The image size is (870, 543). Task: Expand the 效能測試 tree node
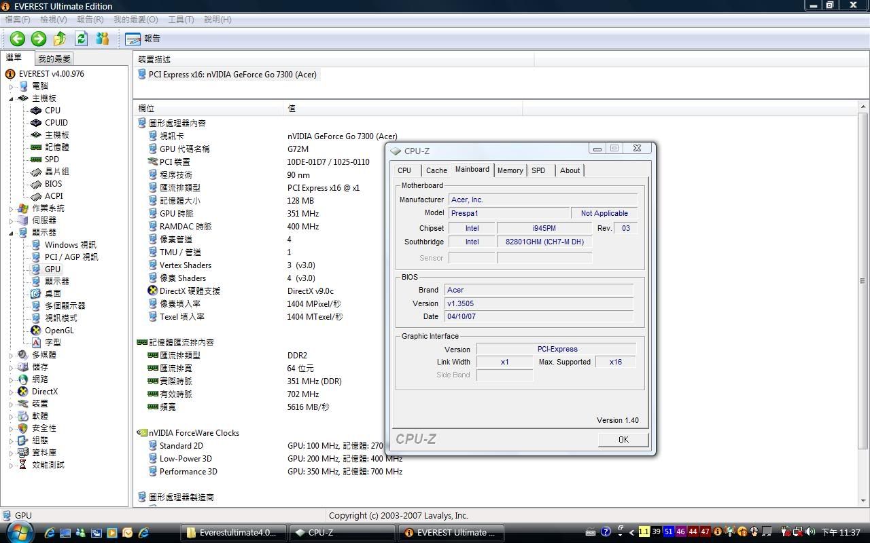[x=12, y=465]
